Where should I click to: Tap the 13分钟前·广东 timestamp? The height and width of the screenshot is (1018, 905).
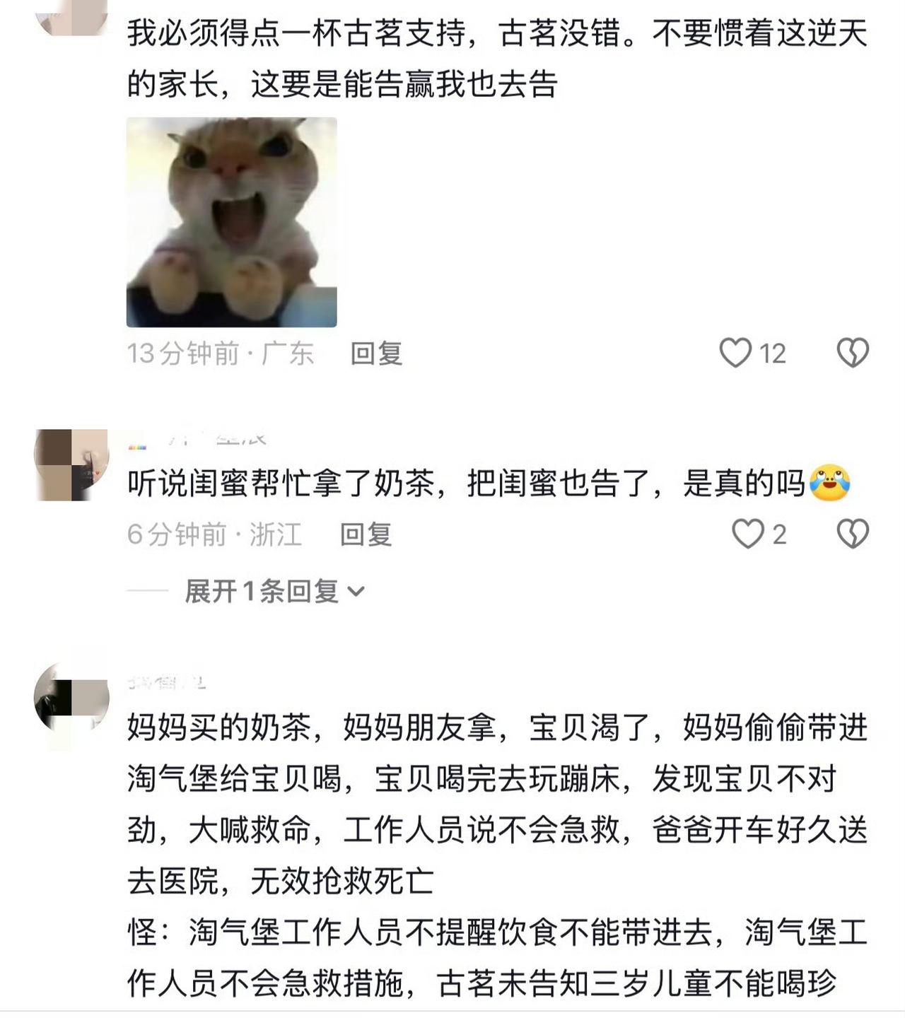(x=220, y=353)
